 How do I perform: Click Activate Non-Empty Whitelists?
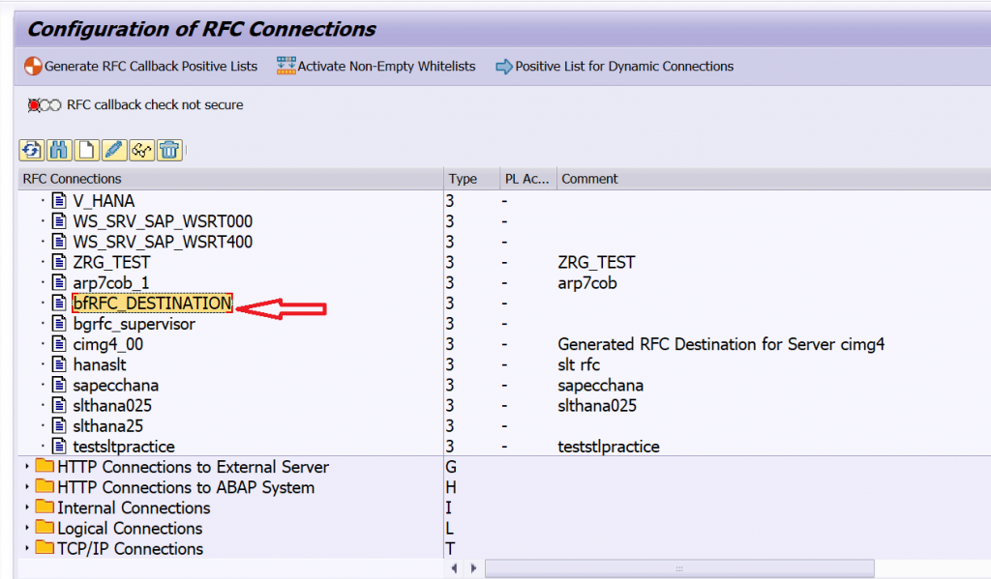point(376,67)
